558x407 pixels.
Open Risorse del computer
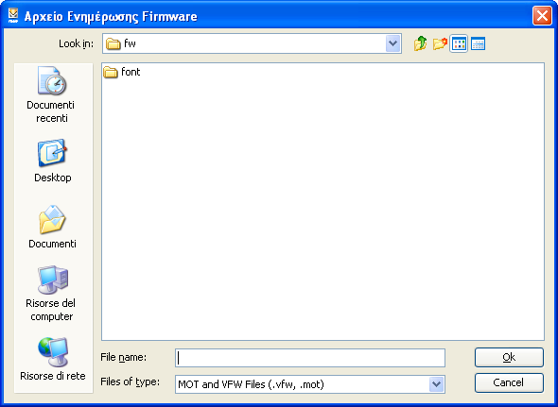click(x=52, y=294)
